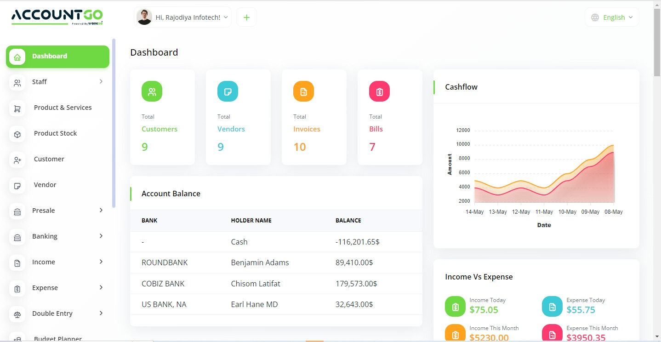Click the Customer add-user sidebar icon
Viewport: 661px width, 342px height.
coord(17,160)
